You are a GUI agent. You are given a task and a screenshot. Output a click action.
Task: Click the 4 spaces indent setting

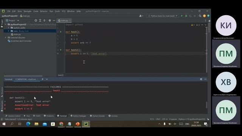point(173,119)
